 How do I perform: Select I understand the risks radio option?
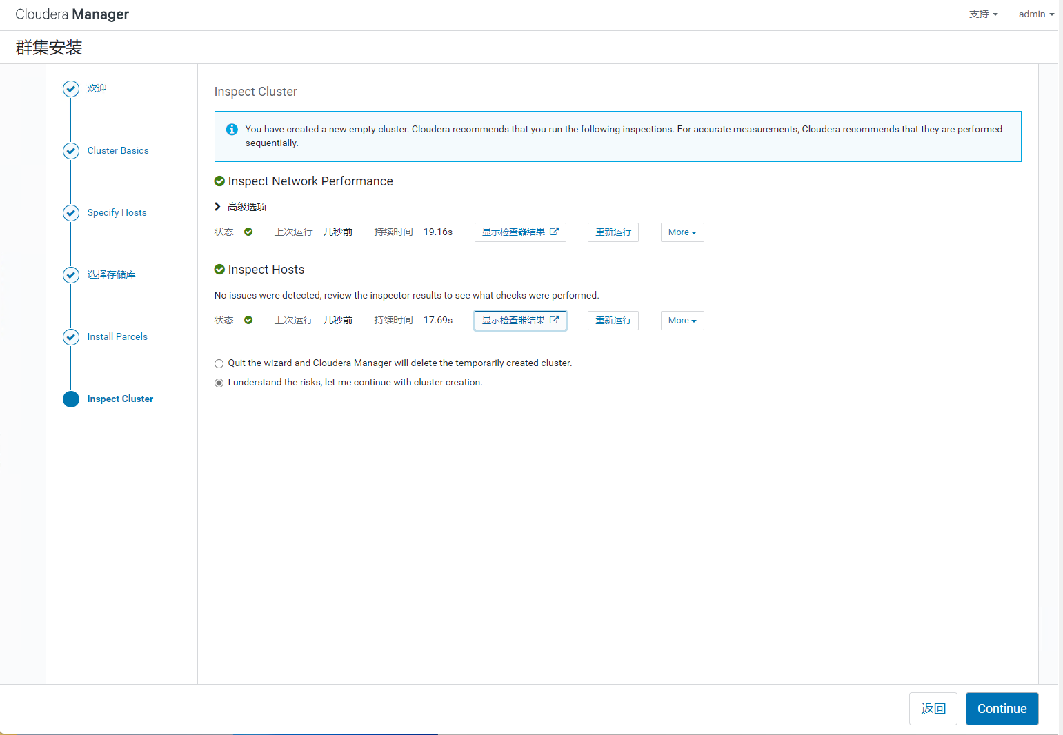point(219,383)
